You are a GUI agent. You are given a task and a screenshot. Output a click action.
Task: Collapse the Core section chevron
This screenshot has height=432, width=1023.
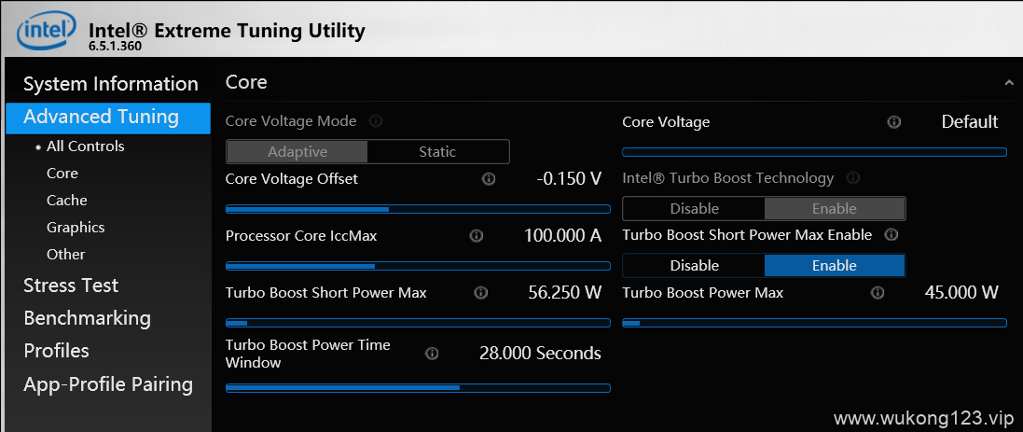coord(1009,83)
